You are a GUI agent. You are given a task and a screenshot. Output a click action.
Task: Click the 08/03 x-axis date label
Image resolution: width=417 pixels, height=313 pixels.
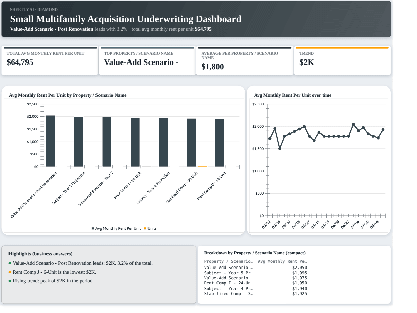tap(375, 225)
